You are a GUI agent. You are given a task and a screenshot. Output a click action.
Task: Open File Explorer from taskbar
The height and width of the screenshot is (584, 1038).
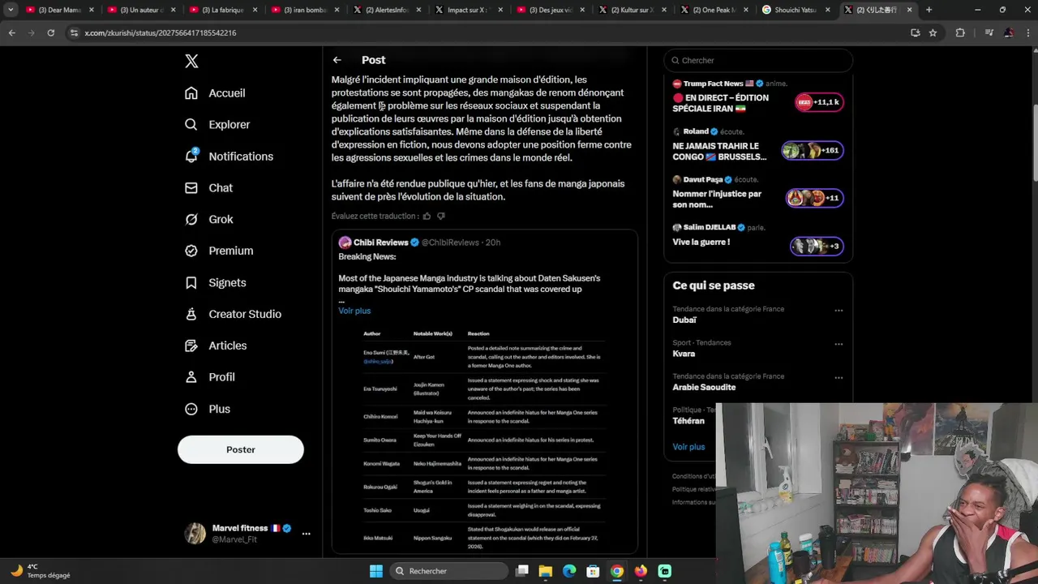(x=546, y=571)
